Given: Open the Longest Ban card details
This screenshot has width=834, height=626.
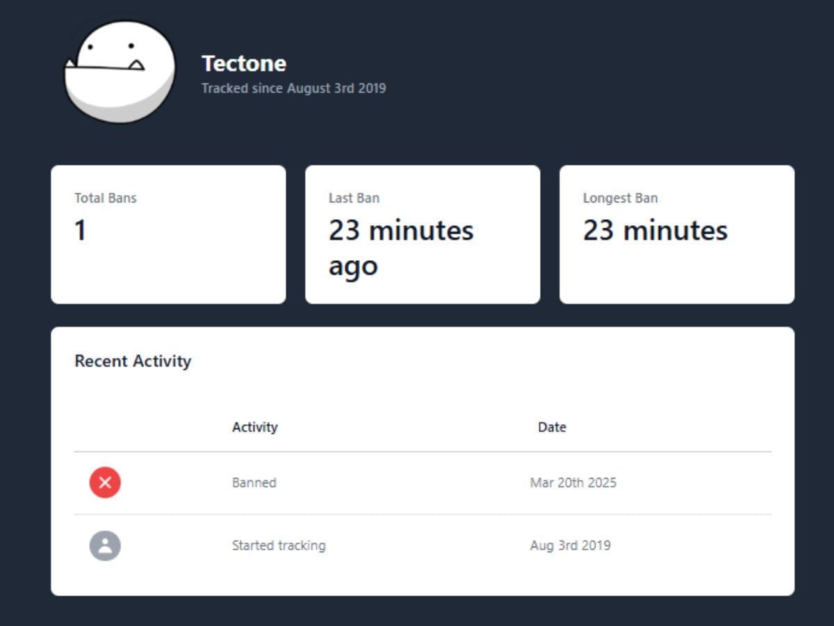Looking at the screenshot, I should click(676, 233).
